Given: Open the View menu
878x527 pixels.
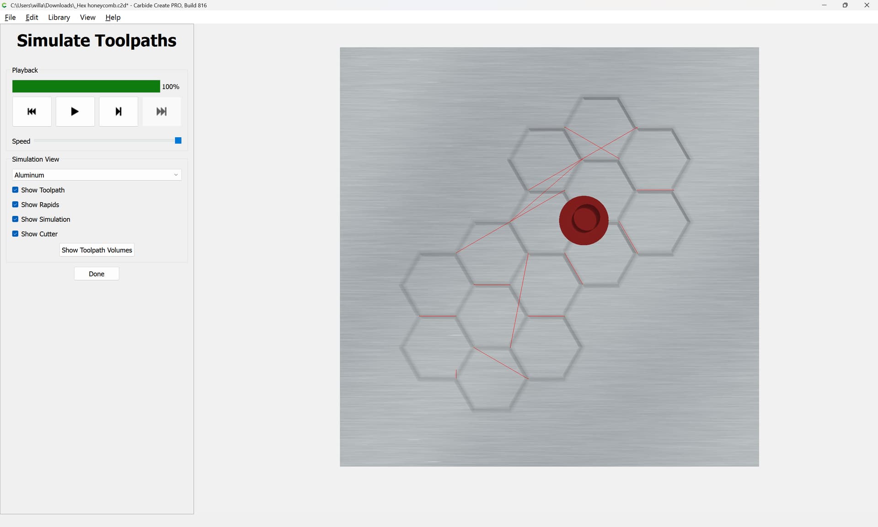Looking at the screenshot, I should [x=87, y=17].
